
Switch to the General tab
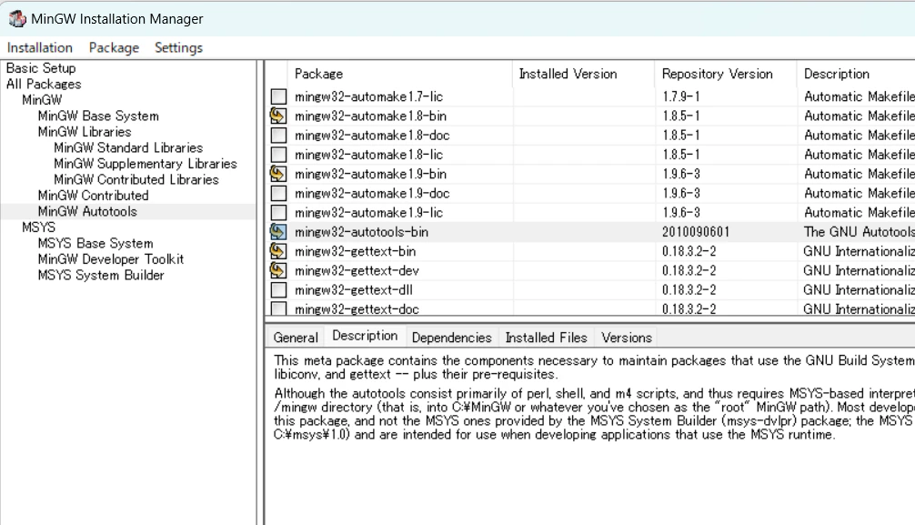click(x=296, y=338)
